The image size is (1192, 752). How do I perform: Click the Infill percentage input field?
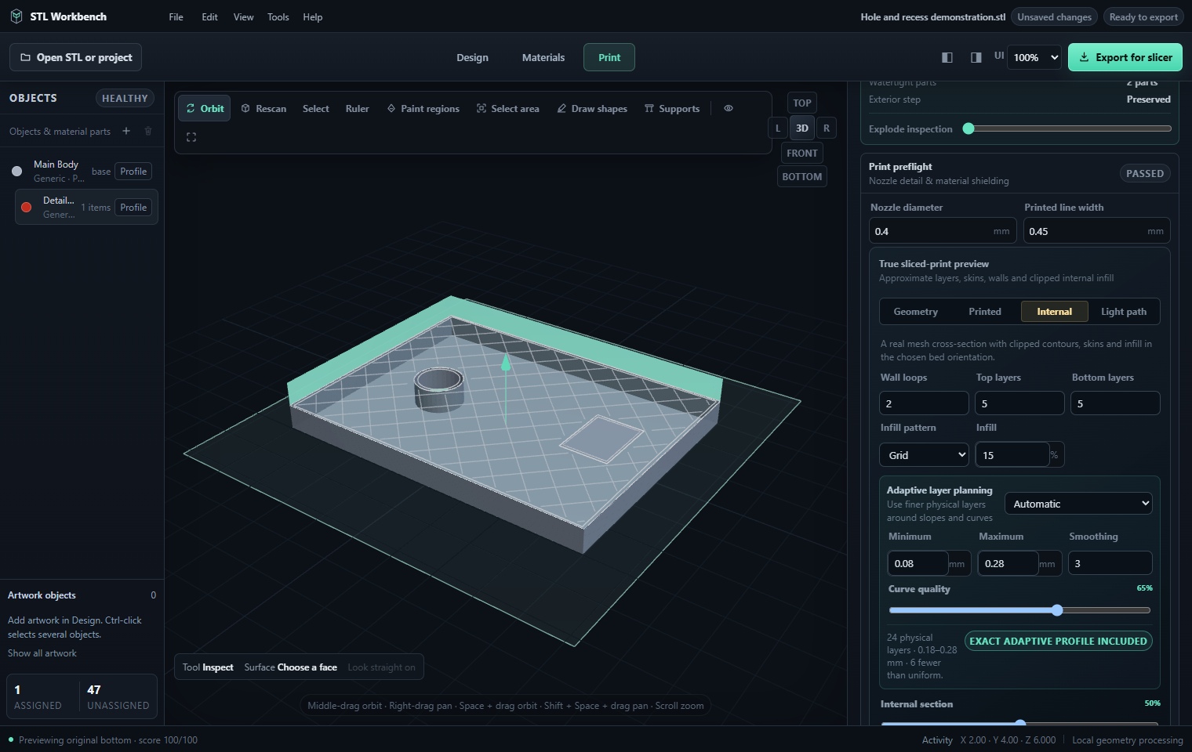pos(1012,455)
